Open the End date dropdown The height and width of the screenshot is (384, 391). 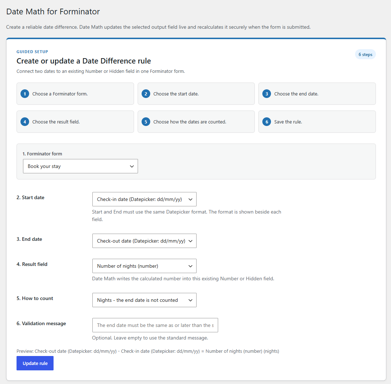[144, 241]
